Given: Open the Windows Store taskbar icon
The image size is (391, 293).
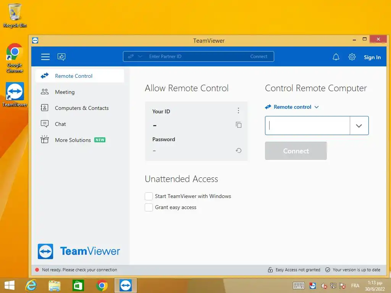Looking at the screenshot, I should click(x=78, y=285).
